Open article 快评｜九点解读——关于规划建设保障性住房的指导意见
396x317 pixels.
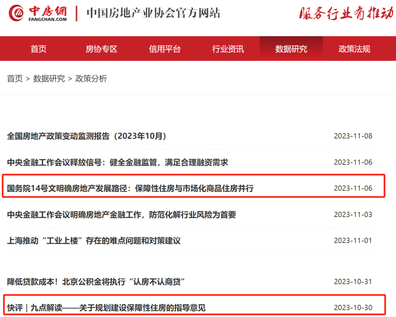(x=106, y=308)
